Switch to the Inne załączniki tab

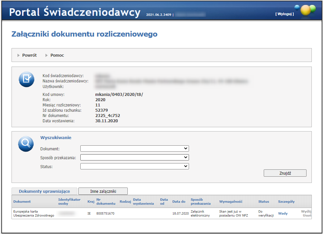103,191
